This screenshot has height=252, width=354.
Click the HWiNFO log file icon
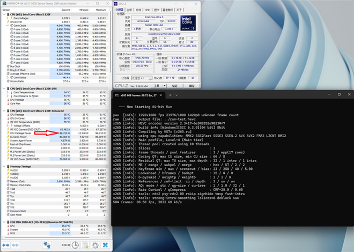pyautogui.click(x=86, y=244)
